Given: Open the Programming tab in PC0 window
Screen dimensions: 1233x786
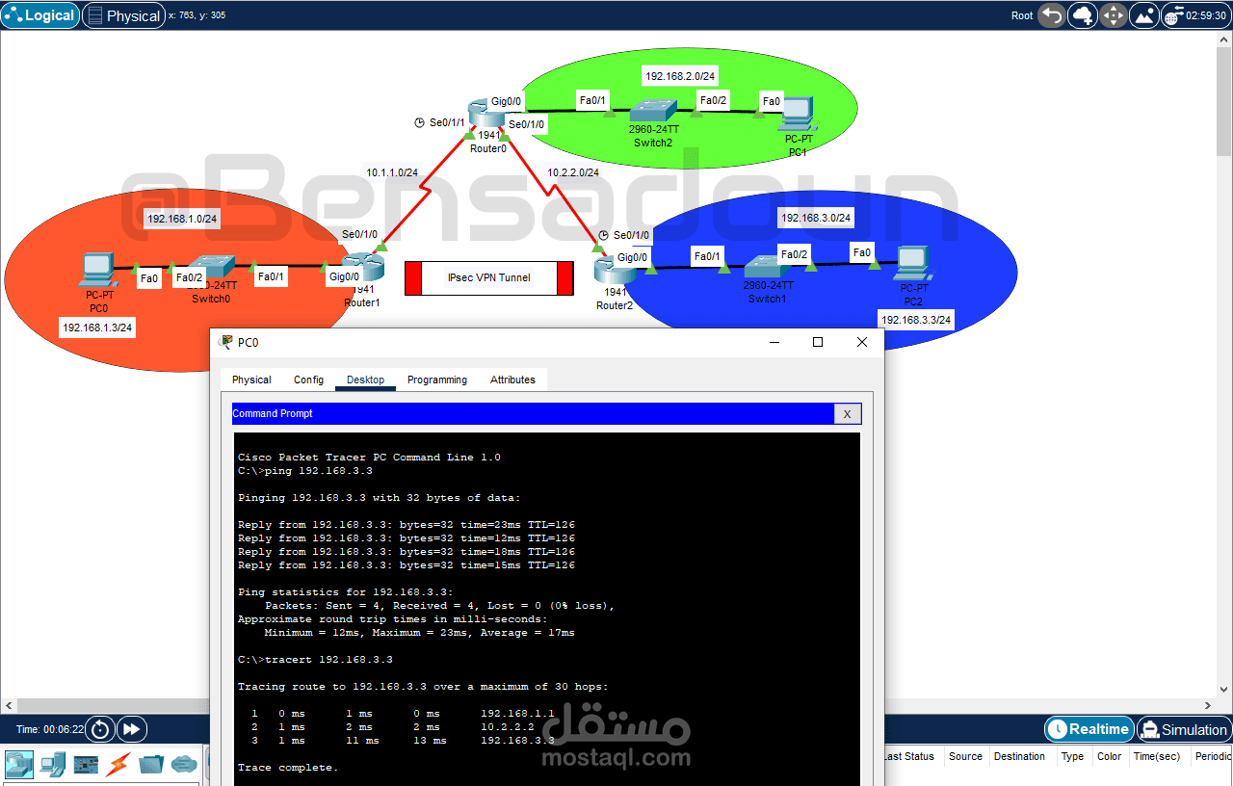Looking at the screenshot, I should tap(437, 380).
